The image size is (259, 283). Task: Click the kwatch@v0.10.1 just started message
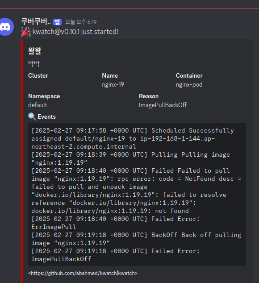[x=75, y=32]
